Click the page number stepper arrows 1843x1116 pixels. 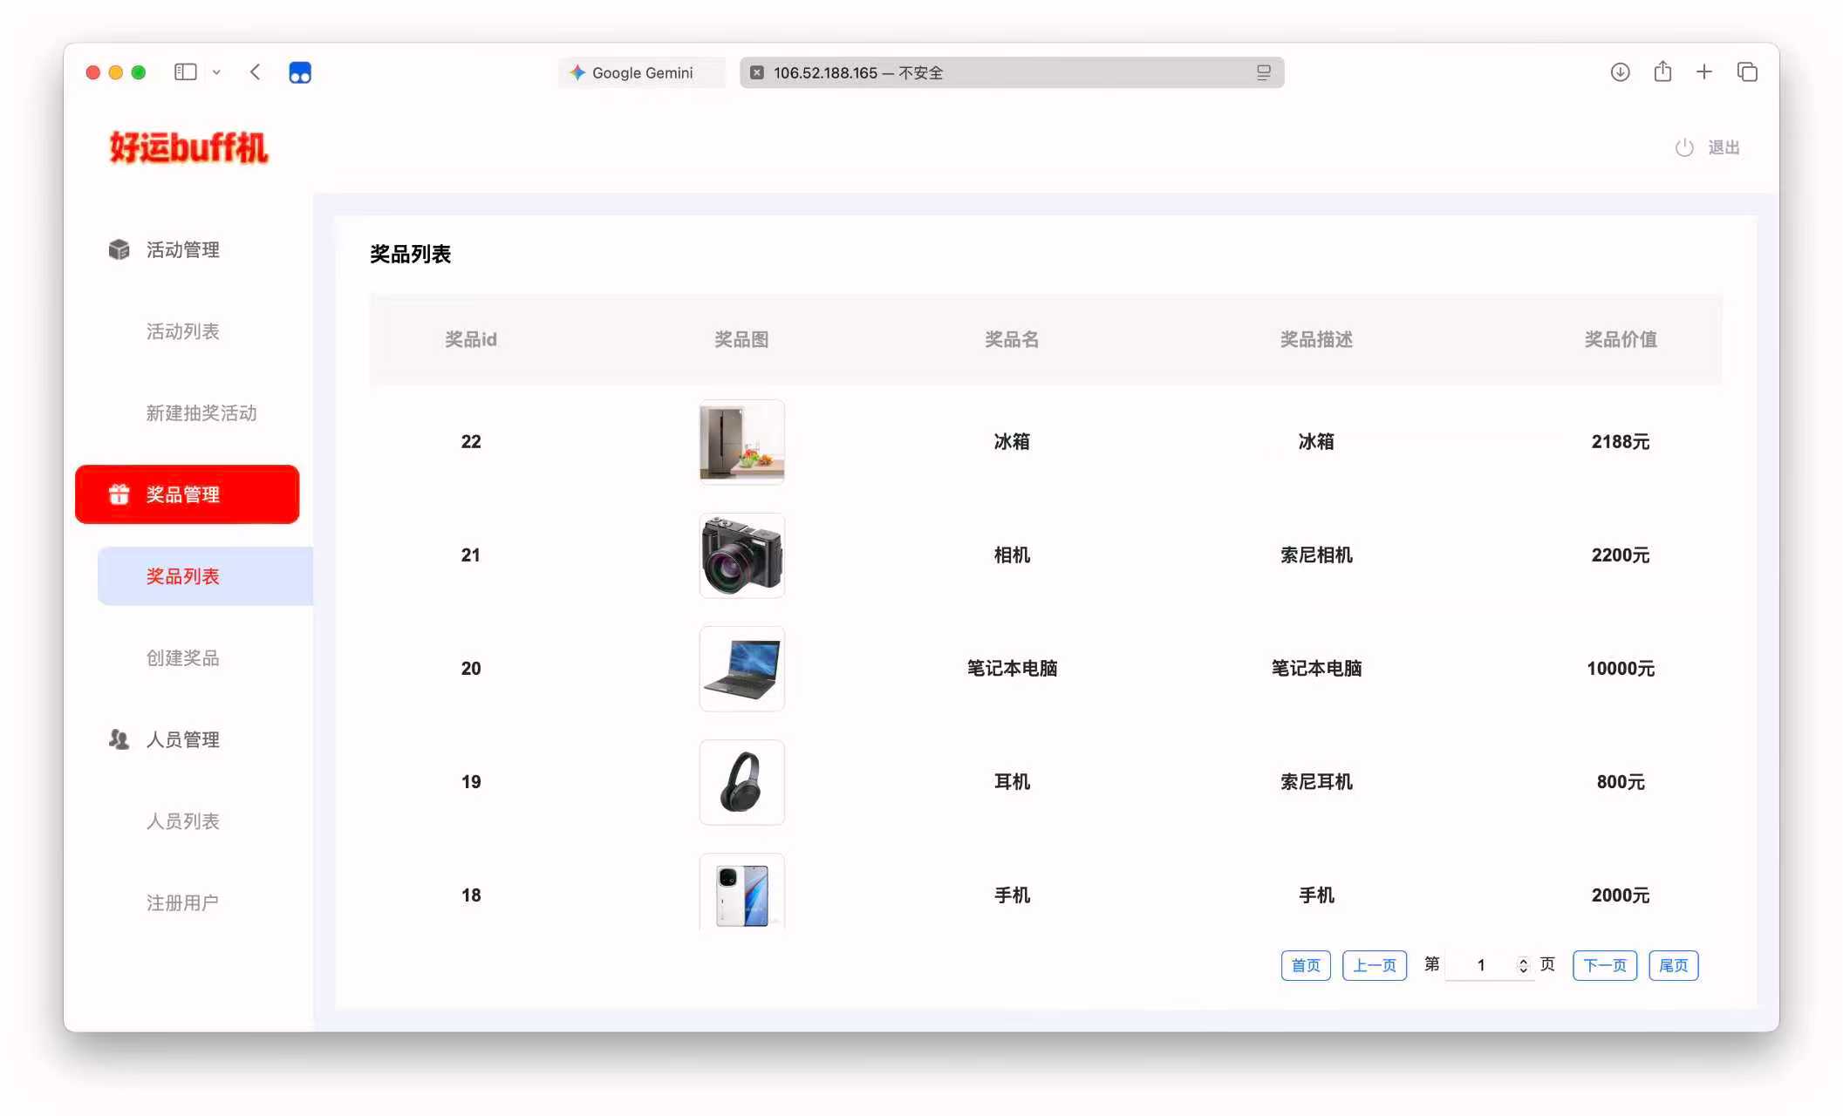click(1523, 965)
